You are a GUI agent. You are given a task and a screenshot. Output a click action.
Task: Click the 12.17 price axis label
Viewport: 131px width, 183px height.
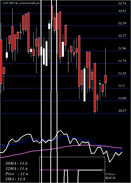point(122,36)
